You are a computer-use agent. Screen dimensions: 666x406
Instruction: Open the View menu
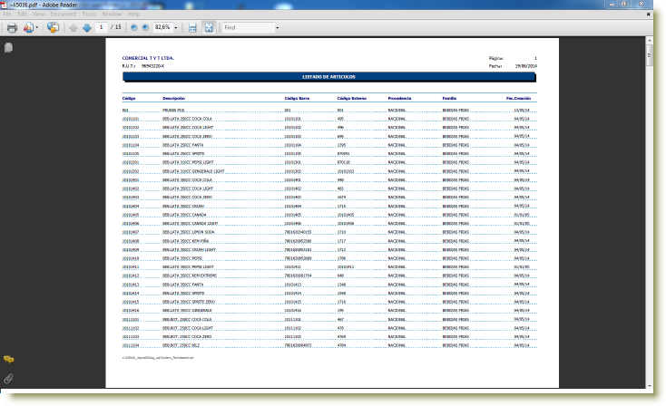tap(38, 14)
